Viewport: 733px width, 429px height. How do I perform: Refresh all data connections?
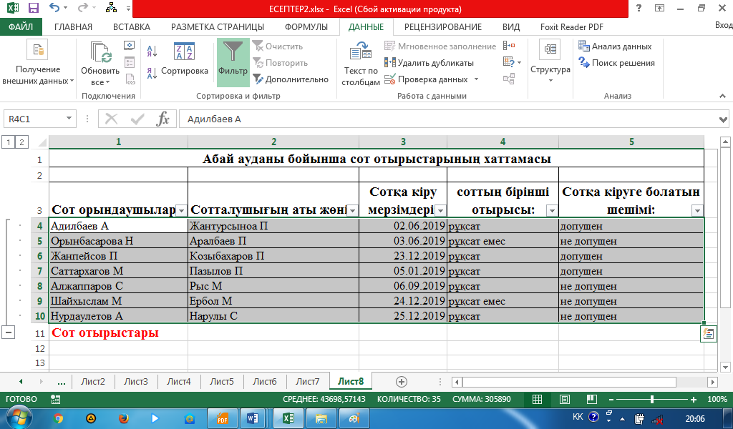pos(100,64)
